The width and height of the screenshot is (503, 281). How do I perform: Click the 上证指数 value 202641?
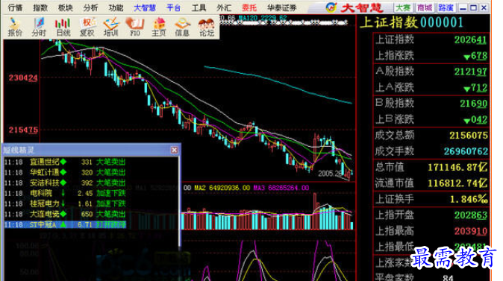(471, 40)
